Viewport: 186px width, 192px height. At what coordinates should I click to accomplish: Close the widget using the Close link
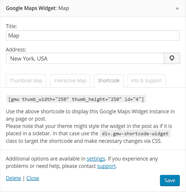click(x=33, y=178)
